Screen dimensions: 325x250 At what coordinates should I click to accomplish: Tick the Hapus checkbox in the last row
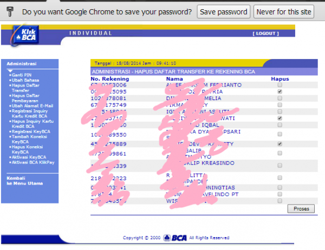pyautogui.click(x=279, y=201)
